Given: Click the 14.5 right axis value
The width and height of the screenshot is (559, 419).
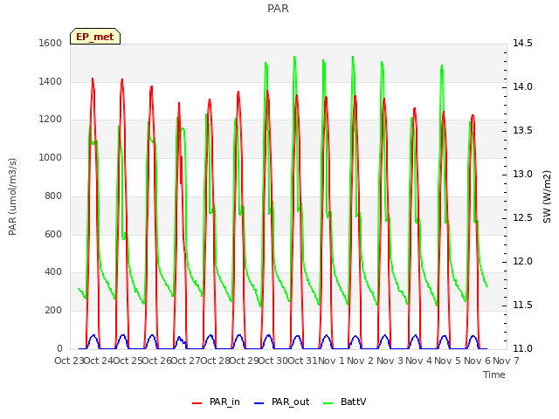Looking at the screenshot, I should (522, 43).
